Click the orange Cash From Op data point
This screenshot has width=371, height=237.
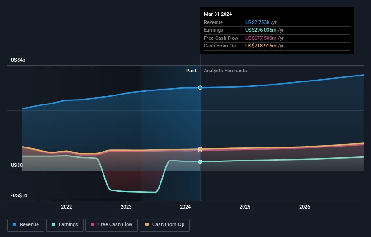click(200, 149)
